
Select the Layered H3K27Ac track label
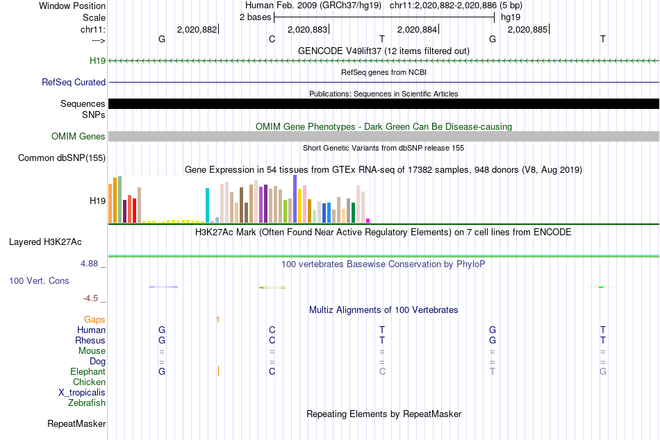click(x=45, y=242)
